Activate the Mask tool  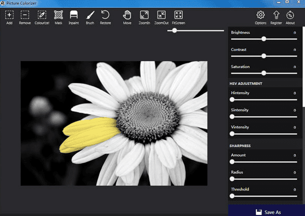(x=59, y=18)
